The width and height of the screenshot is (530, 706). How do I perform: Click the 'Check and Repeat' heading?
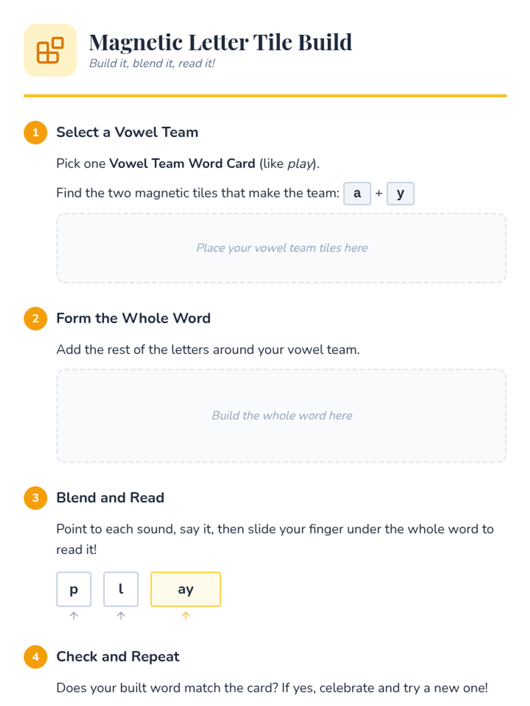pyautogui.click(x=118, y=657)
